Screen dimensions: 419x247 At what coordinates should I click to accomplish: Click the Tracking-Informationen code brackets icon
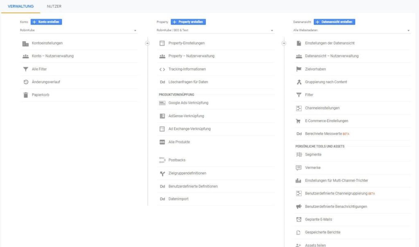point(162,69)
